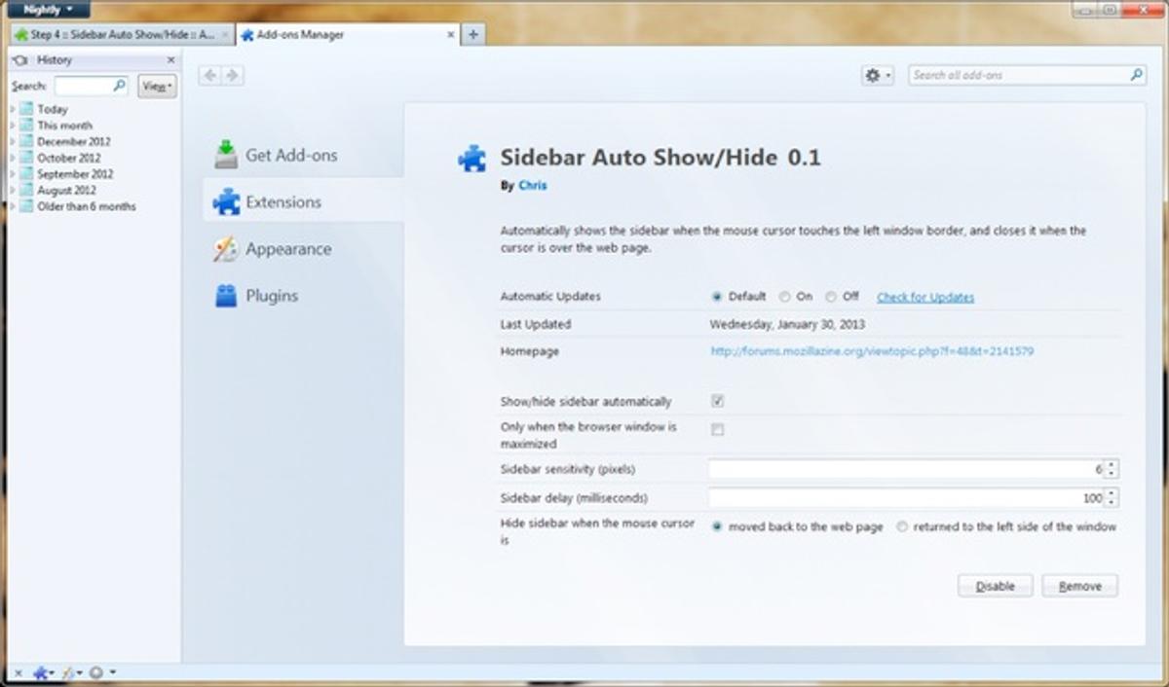Image resolution: width=1169 pixels, height=687 pixels.
Task: Click the add-on bar wand icon
Action: click(68, 673)
